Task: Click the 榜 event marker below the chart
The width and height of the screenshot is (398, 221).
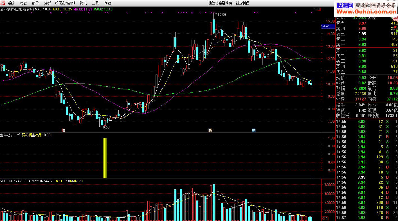Action: [x=210, y=130]
